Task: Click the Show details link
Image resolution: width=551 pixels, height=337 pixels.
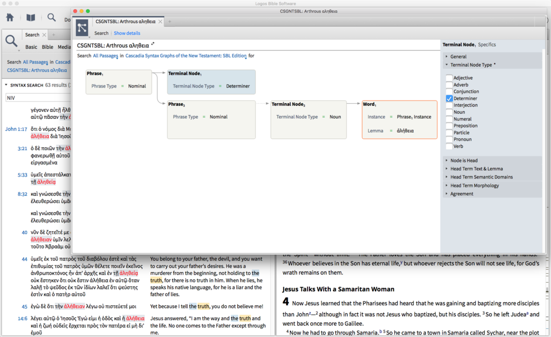Action: point(127,33)
